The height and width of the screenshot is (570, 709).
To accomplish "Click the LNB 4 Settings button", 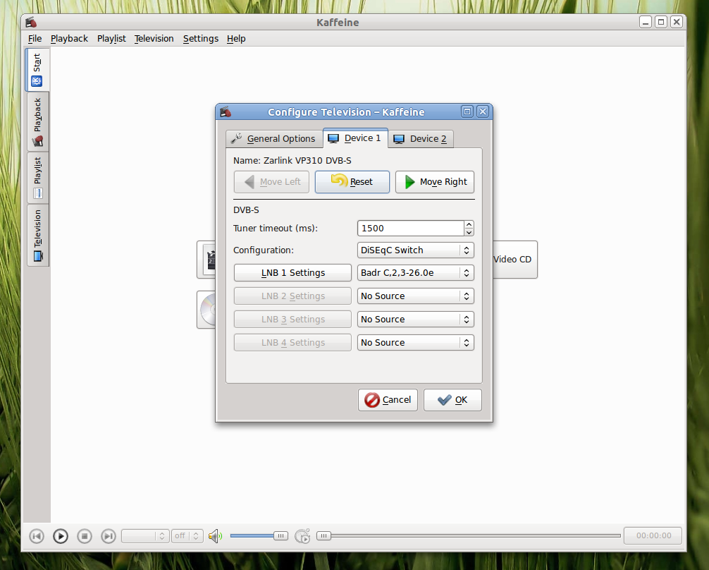I will (292, 343).
